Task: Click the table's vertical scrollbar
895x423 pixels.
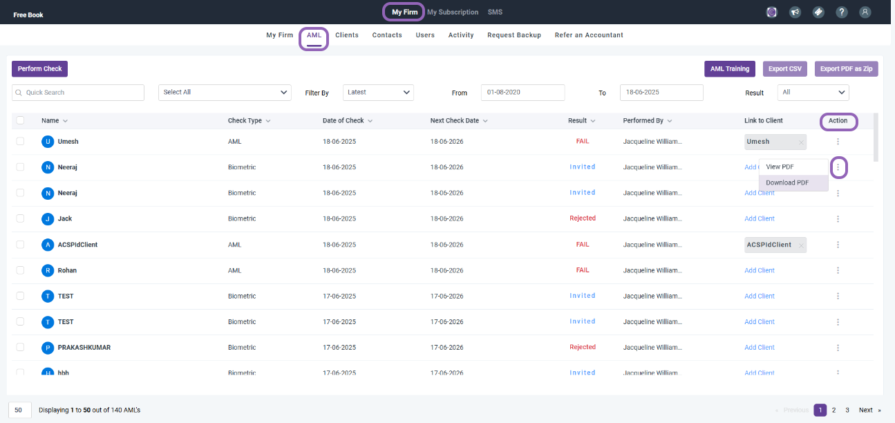Action: click(x=876, y=138)
